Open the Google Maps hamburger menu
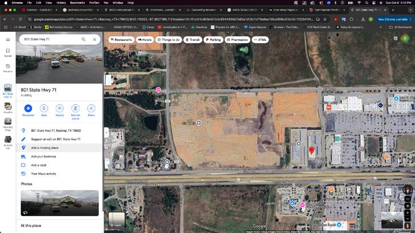Screen dimensions: 415x233 pos(8,40)
